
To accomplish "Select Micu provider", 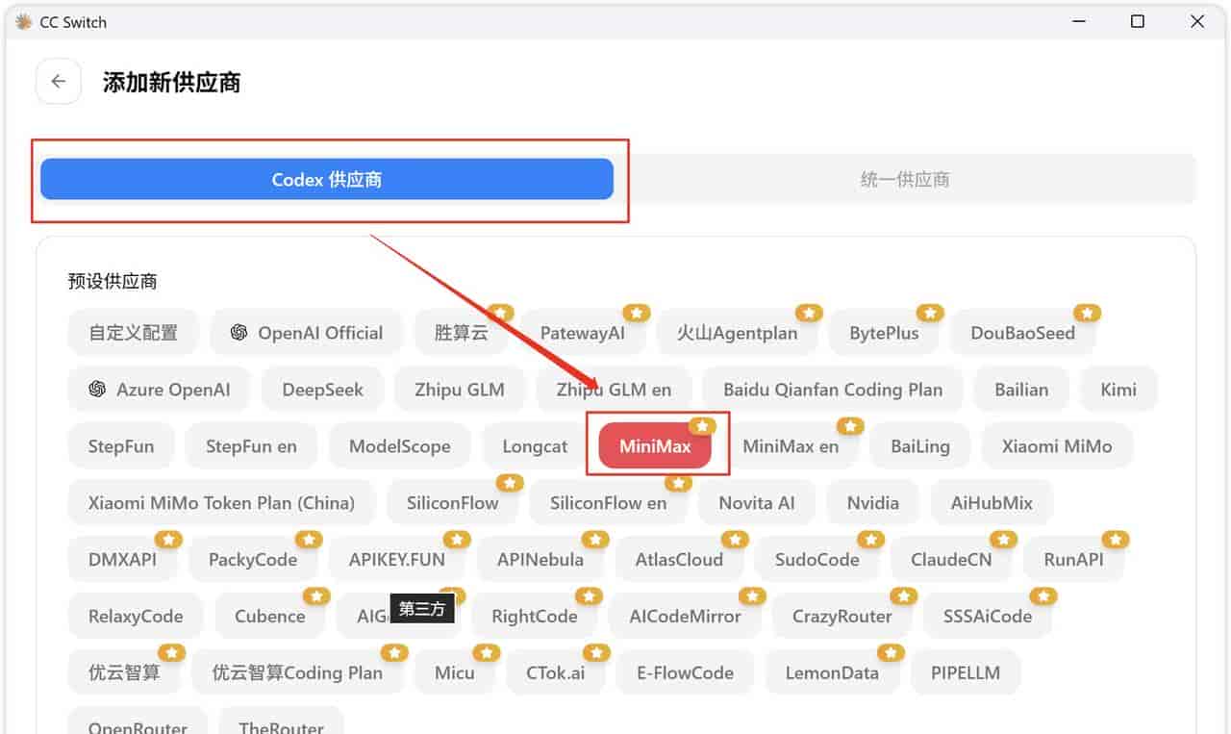I will click(455, 672).
